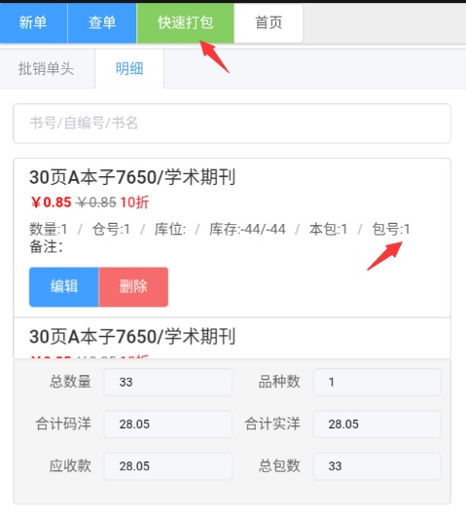Click the 库存:-44/-44 stock text
Image resolution: width=466 pixels, height=517 pixels.
(247, 229)
